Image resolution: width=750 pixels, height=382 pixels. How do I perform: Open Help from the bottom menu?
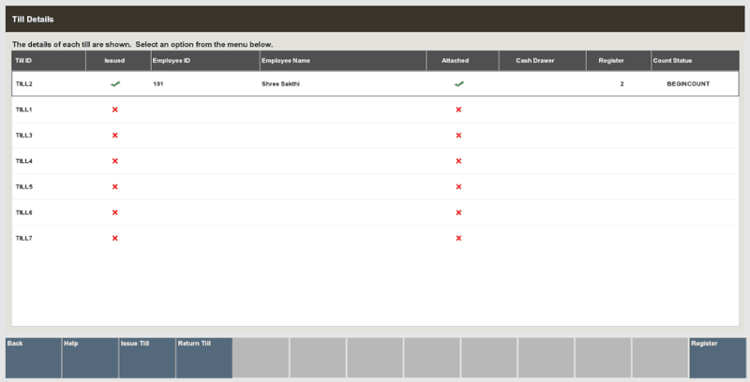pyautogui.click(x=90, y=358)
